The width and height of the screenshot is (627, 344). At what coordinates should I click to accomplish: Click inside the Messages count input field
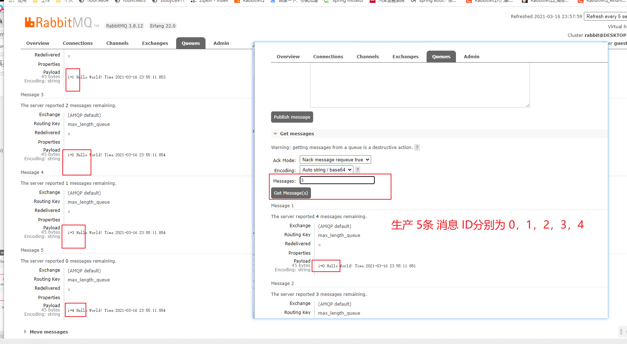point(337,180)
